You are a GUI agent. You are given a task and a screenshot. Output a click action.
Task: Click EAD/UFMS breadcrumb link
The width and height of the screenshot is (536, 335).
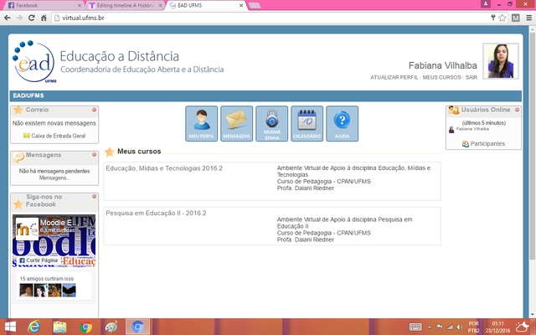pyautogui.click(x=28, y=95)
